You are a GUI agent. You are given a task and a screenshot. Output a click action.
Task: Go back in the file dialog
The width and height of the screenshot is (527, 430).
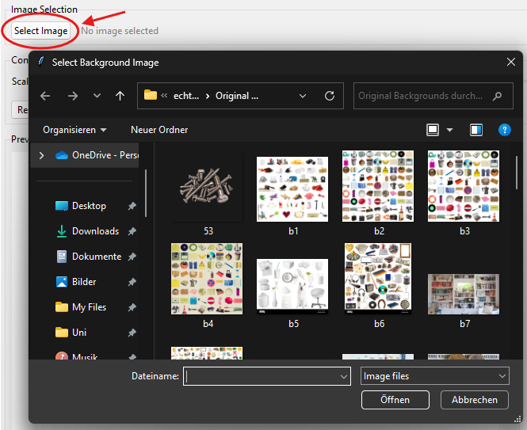pyautogui.click(x=45, y=96)
